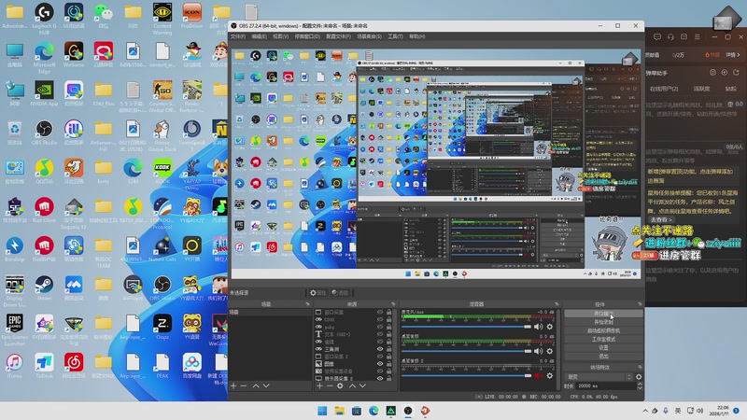This screenshot has width=747, height=420.
Task: Adjust the 麦克风/Aux volume slider
Action: point(467,325)
